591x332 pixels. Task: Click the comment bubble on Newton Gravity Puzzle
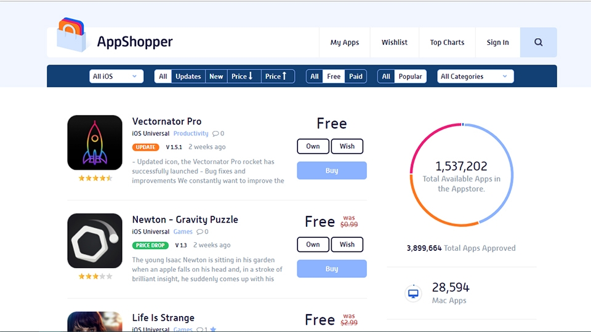pos(199,232)
